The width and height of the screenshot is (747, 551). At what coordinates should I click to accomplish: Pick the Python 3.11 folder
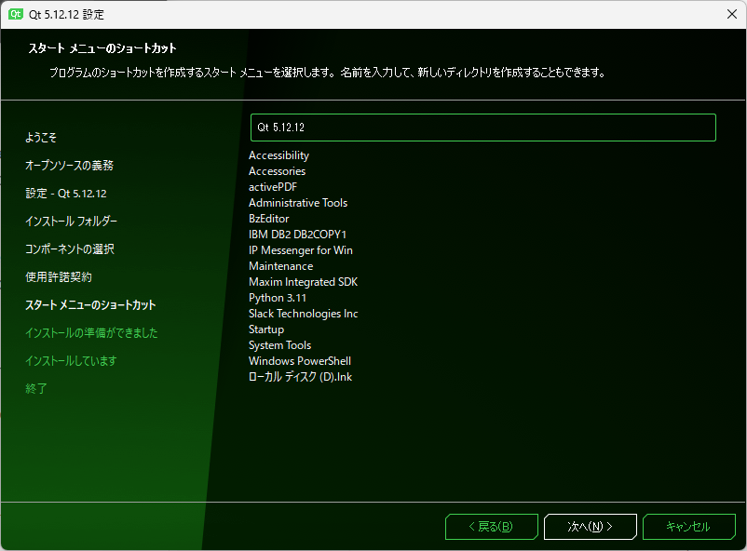click(x=278, y=298)
